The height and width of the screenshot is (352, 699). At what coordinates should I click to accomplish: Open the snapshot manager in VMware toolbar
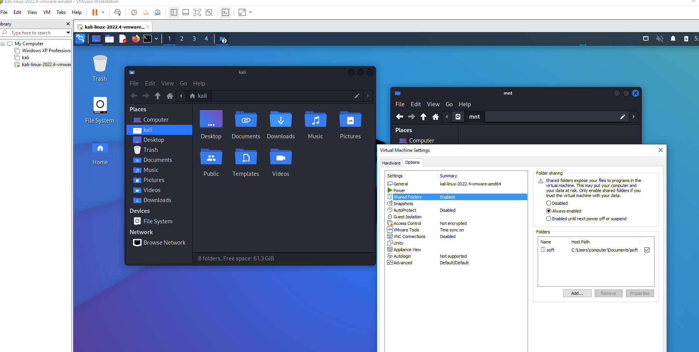pyautogui.click(x=157, y=12)
